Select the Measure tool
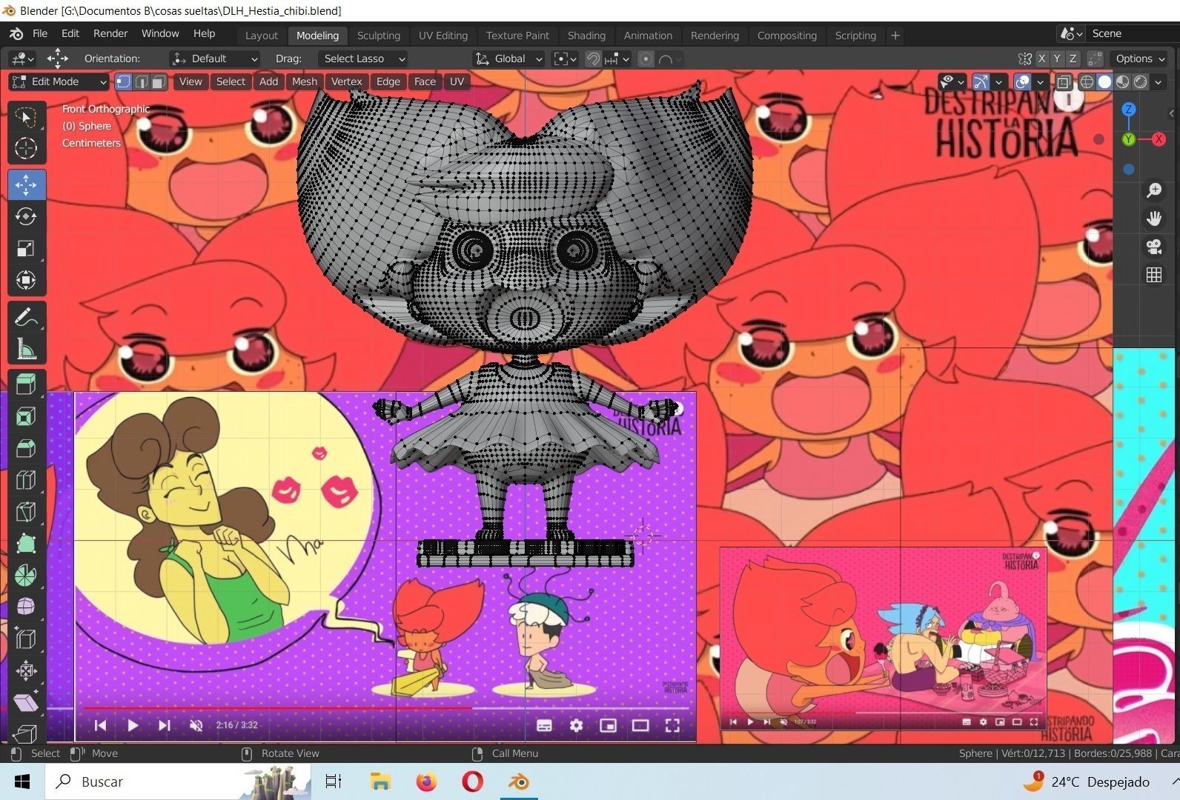1180x800 pixels. pos(27,348)
